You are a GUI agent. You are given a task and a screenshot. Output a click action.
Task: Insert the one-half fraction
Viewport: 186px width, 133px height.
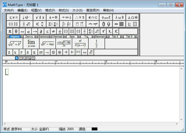pos(96,43)
